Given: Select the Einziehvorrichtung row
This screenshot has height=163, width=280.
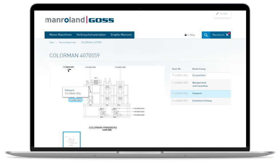Looking at the screenshot, I should pos(201,101).
